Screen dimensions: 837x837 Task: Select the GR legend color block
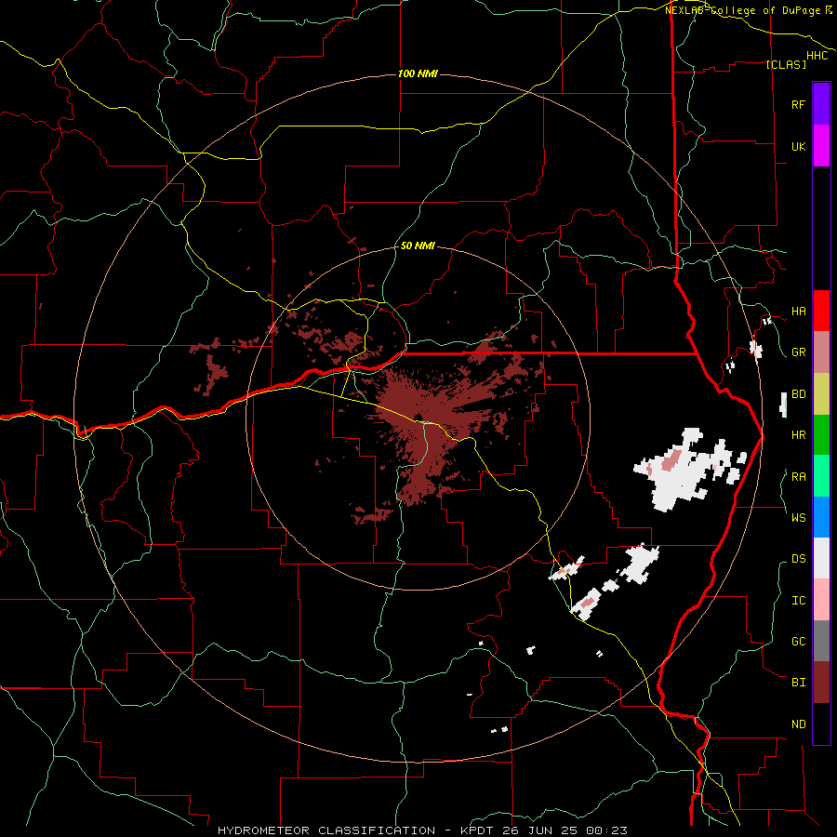pyautogui.click(x=821, y=352)
